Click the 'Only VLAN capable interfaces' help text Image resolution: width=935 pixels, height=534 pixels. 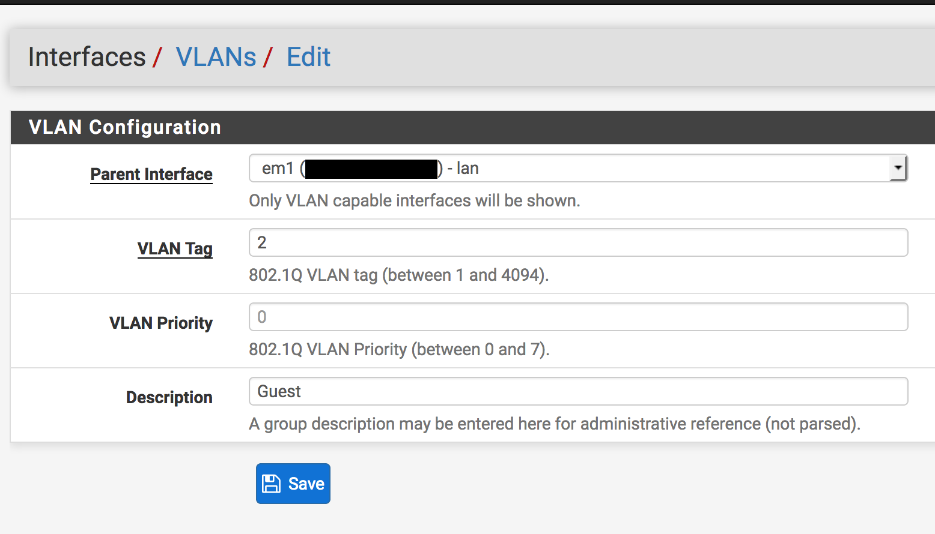tap(415, 200)
